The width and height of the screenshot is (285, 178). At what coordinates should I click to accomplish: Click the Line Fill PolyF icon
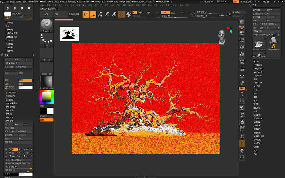(x=242, y=129)
